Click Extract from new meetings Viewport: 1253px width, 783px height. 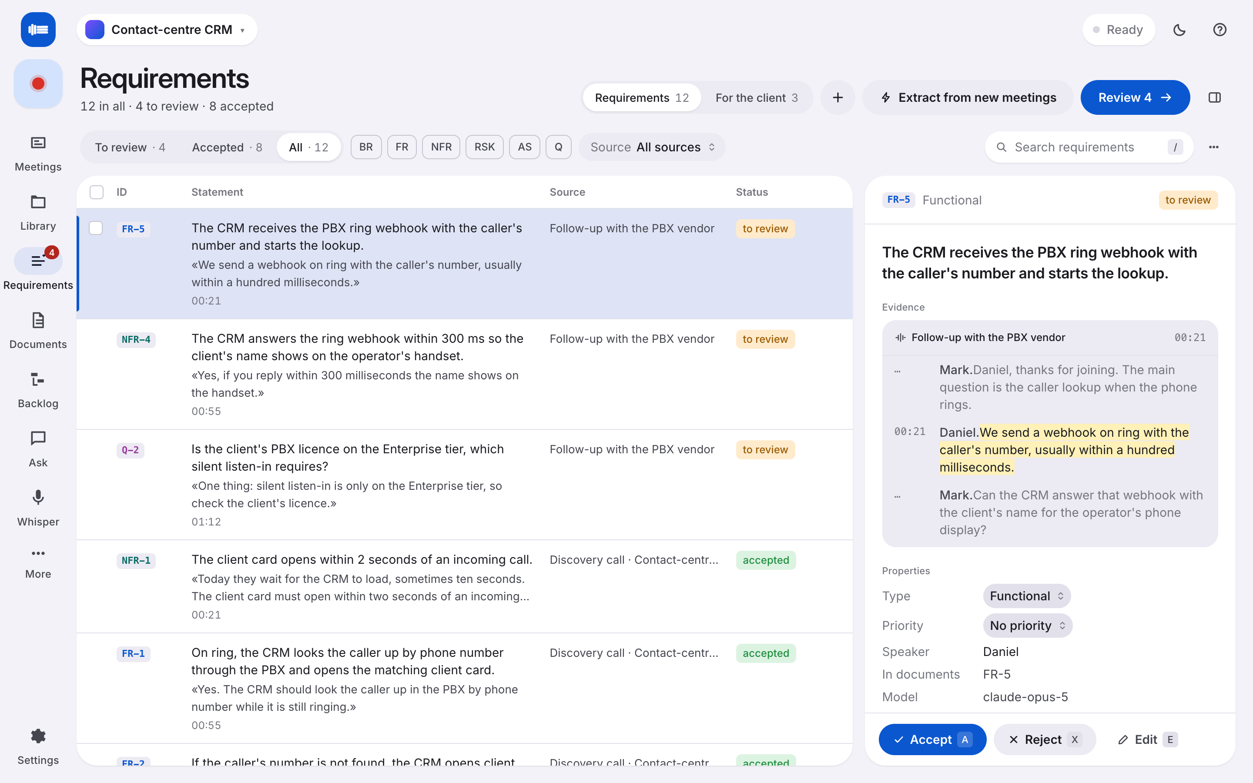[968, 97]
